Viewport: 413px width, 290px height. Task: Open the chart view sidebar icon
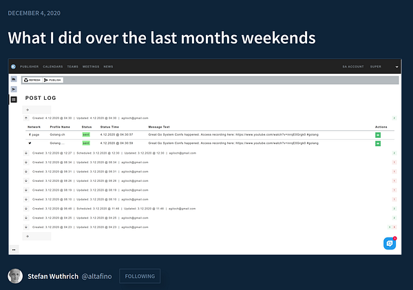click(x=14, y=79)
